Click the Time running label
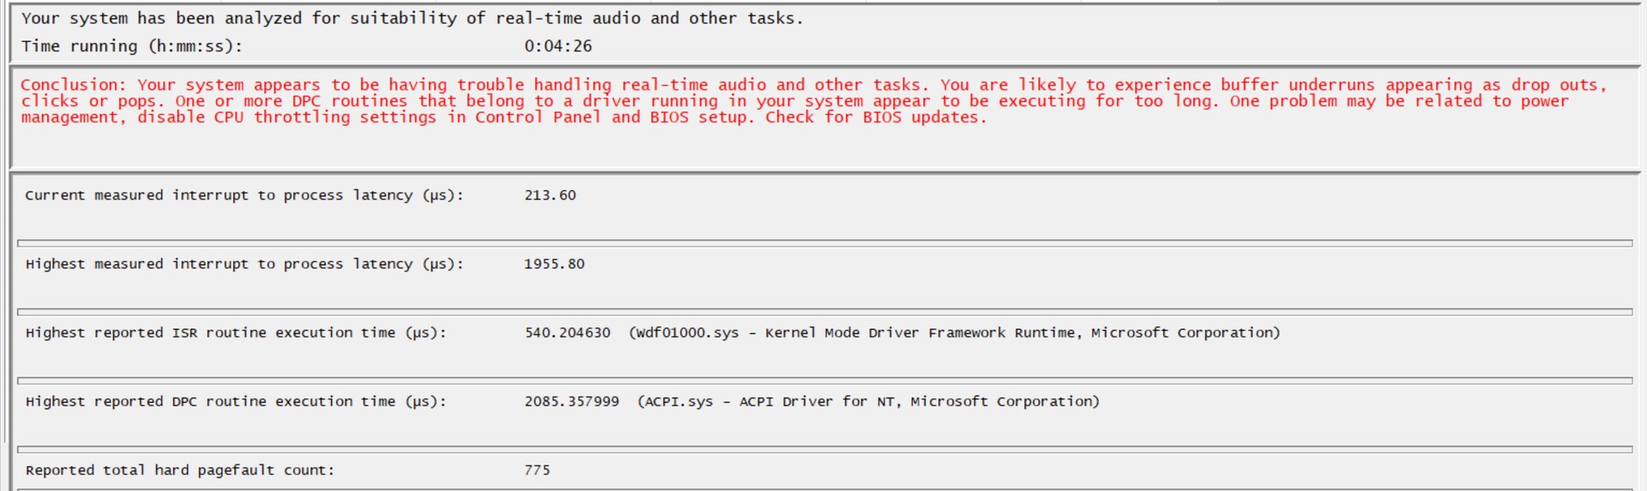Image resolution: width=1647 pixels, height=491 pixels. click(131, 46)
